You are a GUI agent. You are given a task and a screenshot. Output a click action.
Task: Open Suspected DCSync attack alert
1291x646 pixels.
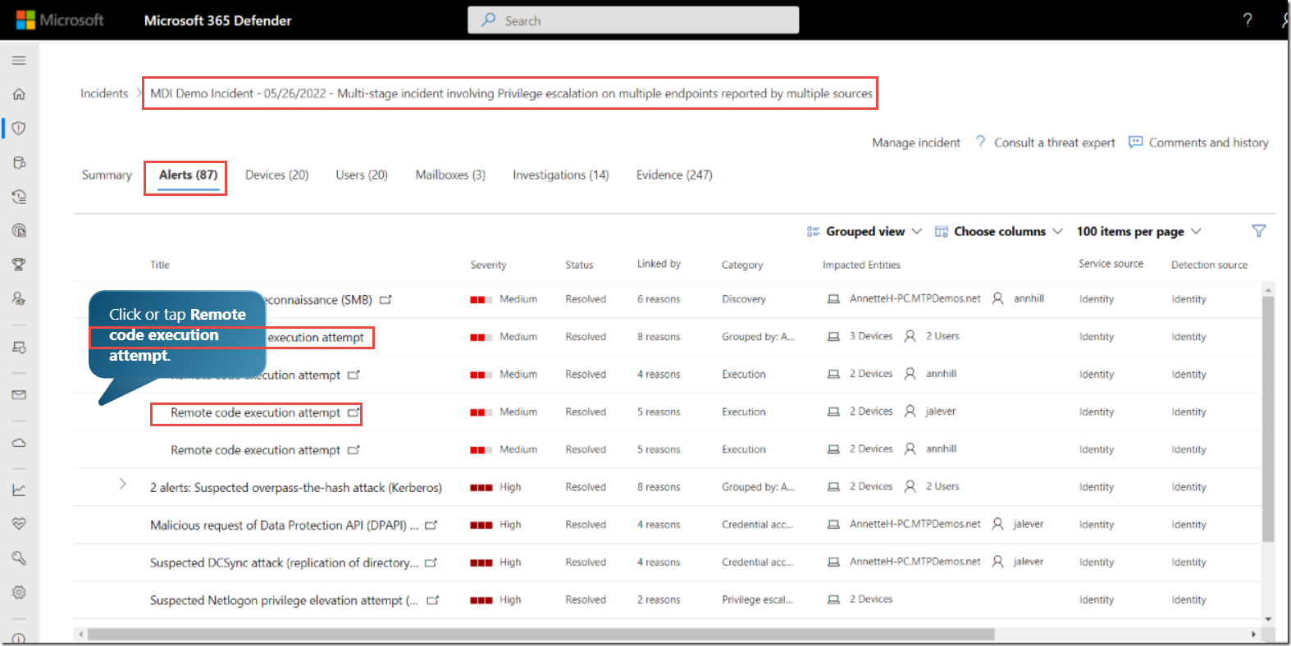point(284,563)
